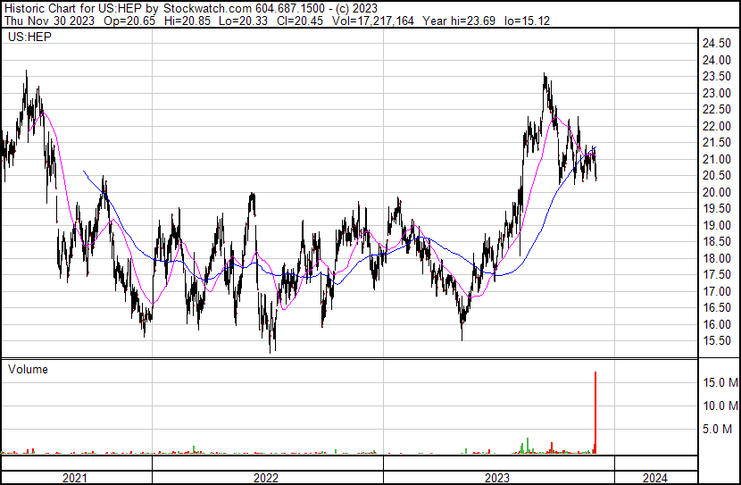Select the 2021 year marker

[75, 478]
